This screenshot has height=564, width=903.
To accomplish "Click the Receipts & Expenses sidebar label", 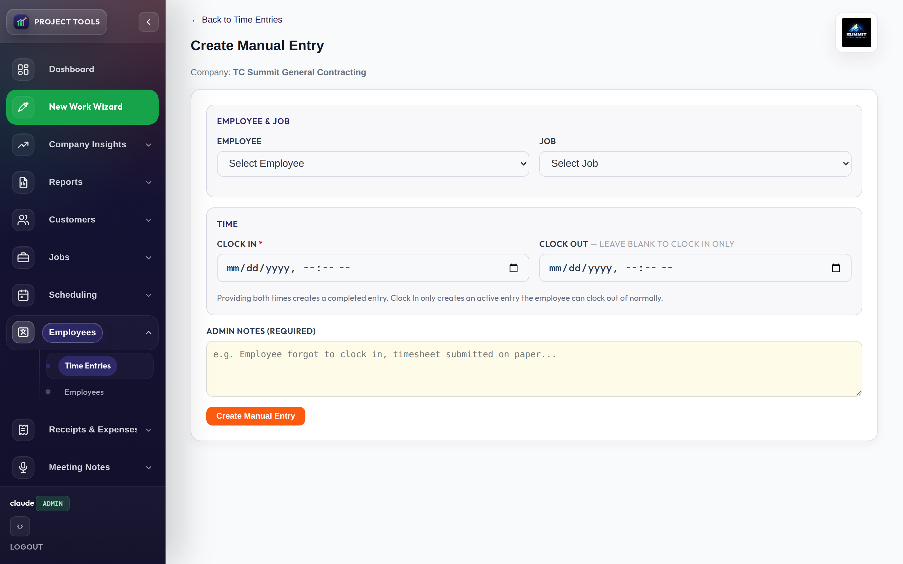I will click(x=93, y=430).
